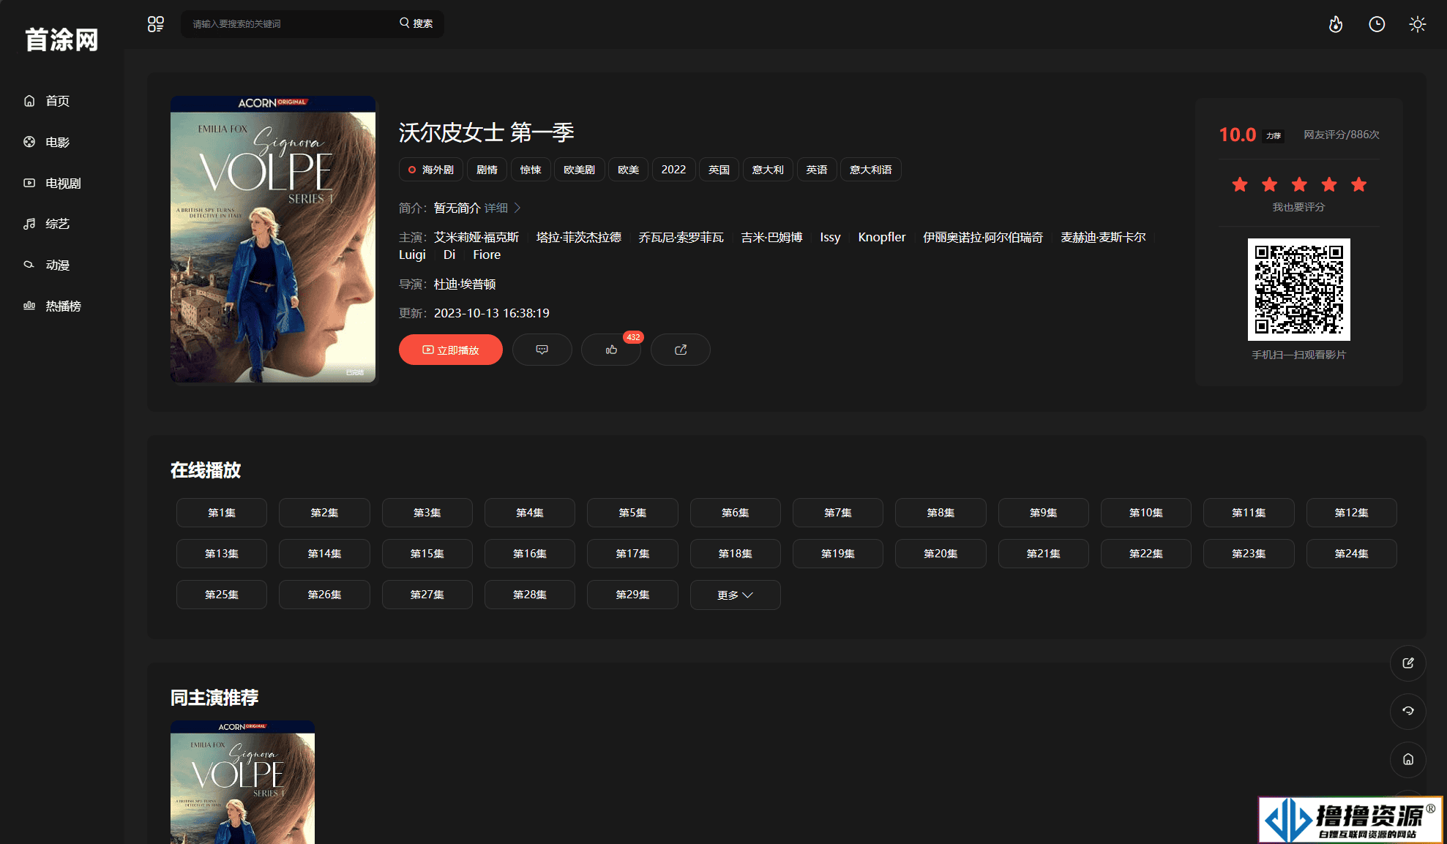Like the show with thumbs-up icon

coord(611,350)
